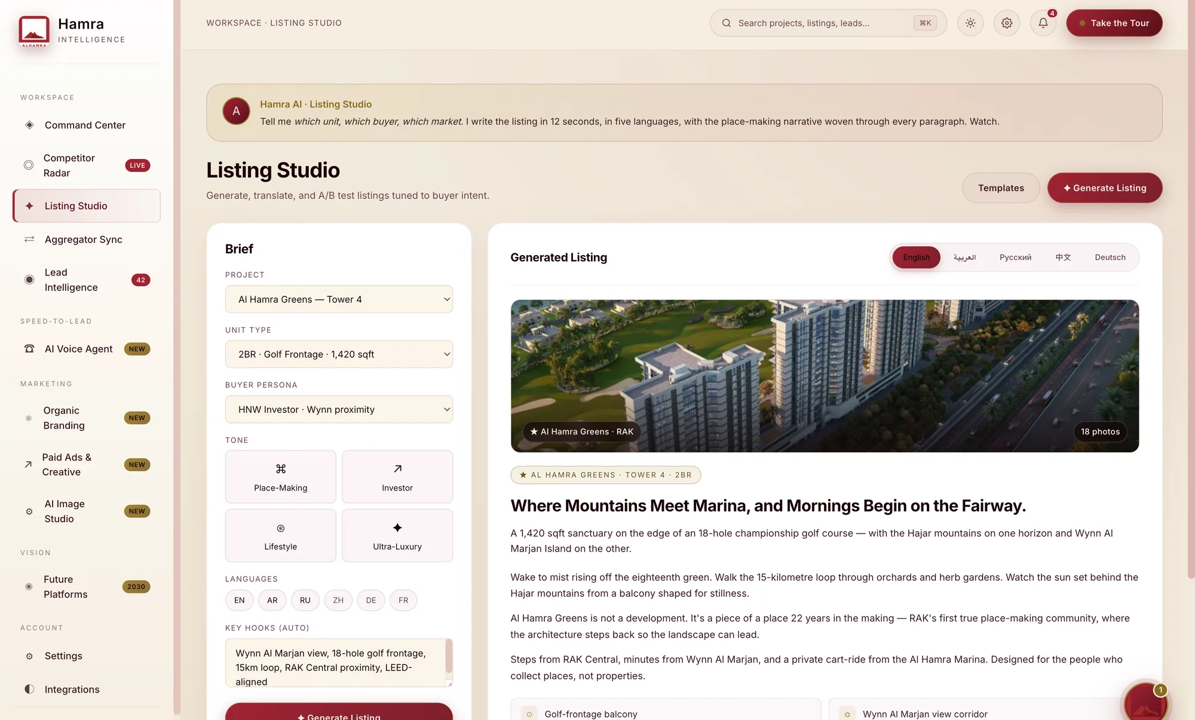1195x720 pixels.
Task: Click the AI Voice Agent phone icon
Action: point(29,349)
